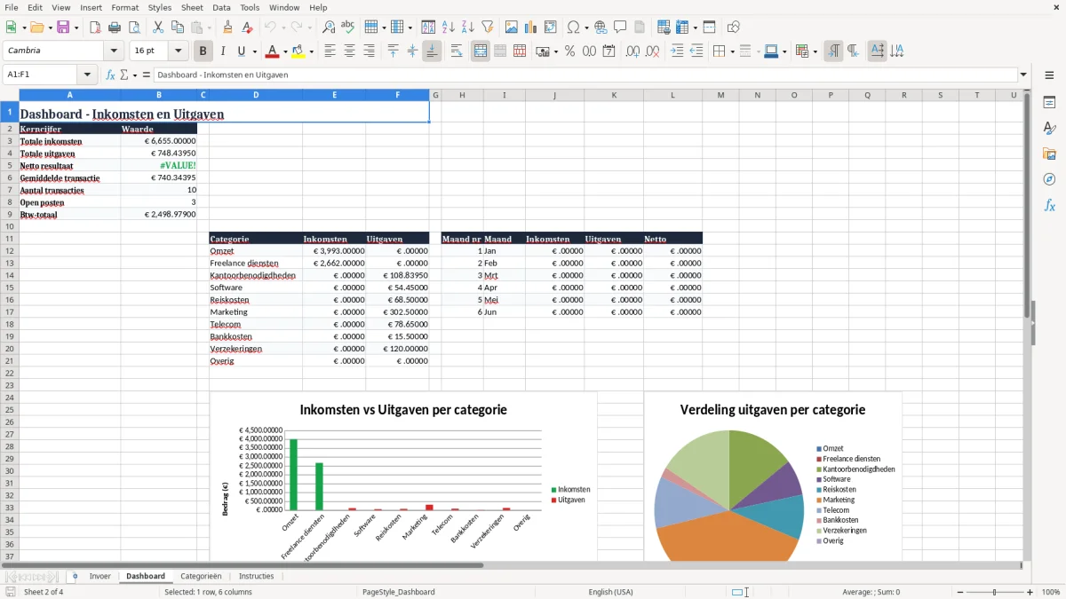Toggle the AutoFilter funnel icon
Viewport: 1066px width, 599px height.
coord(487,28)
